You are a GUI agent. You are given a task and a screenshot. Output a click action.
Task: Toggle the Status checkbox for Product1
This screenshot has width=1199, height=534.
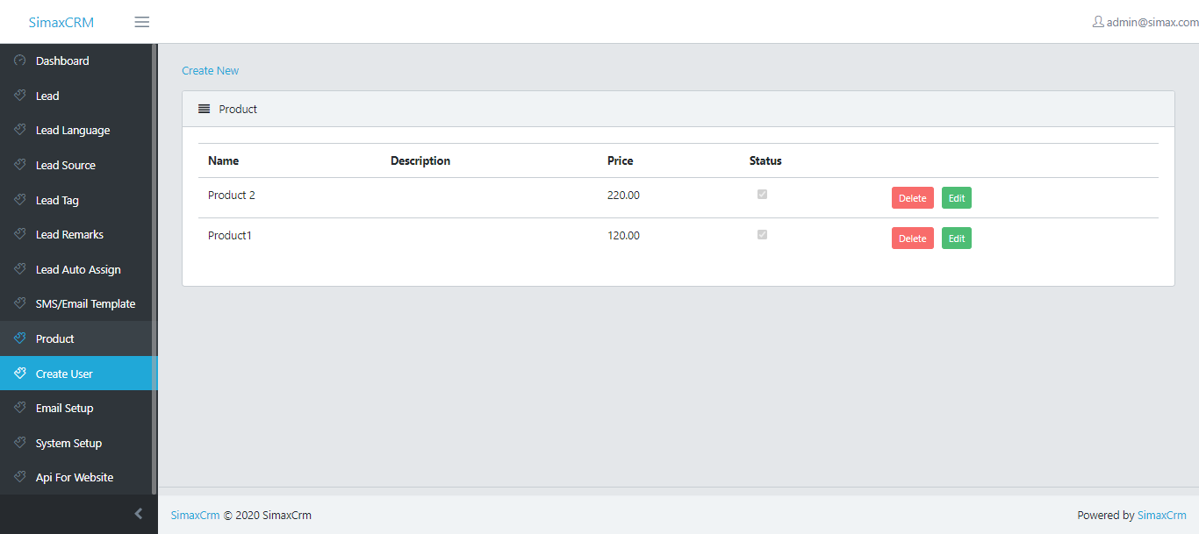[762, 235]
